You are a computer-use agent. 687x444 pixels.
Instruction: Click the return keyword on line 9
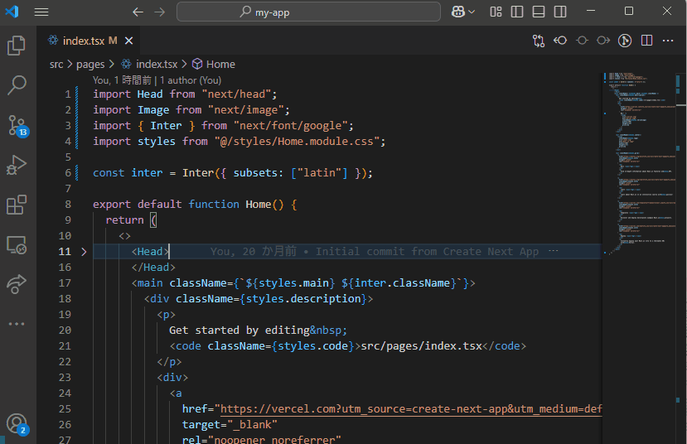pos(124,220)
